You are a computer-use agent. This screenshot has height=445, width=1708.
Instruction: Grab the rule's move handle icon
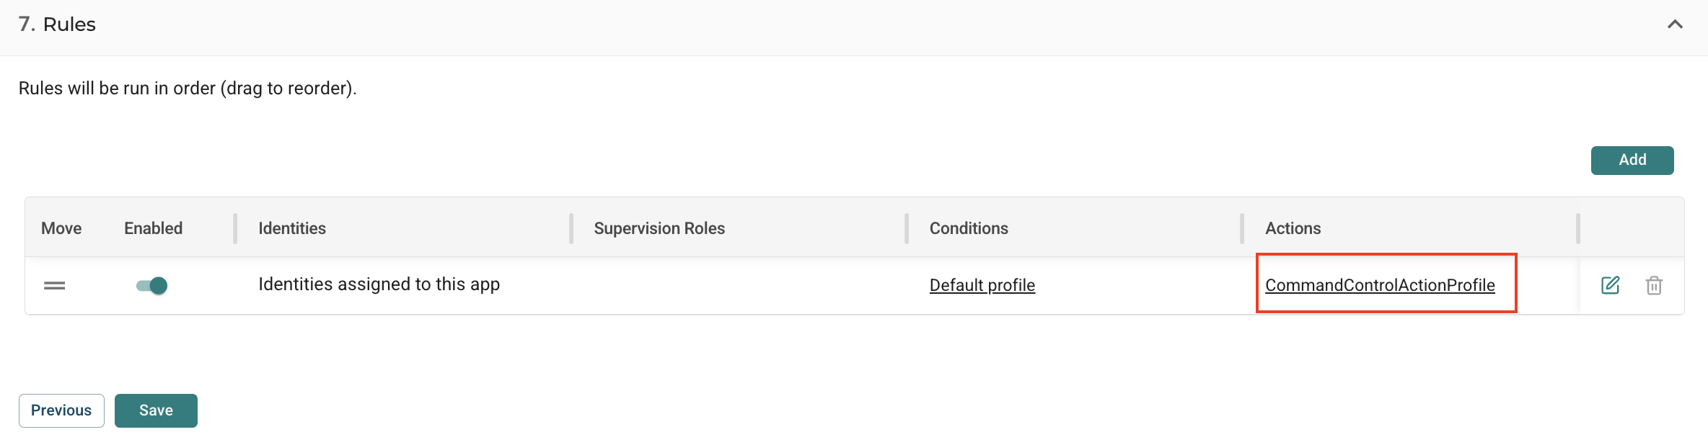tap(54, 286)
